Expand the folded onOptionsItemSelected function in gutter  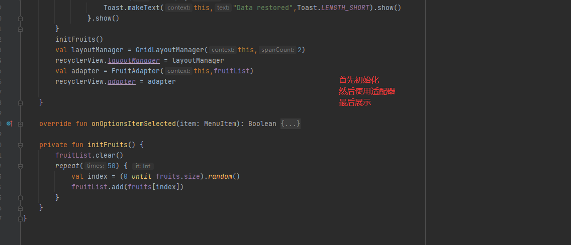[21, 124]
